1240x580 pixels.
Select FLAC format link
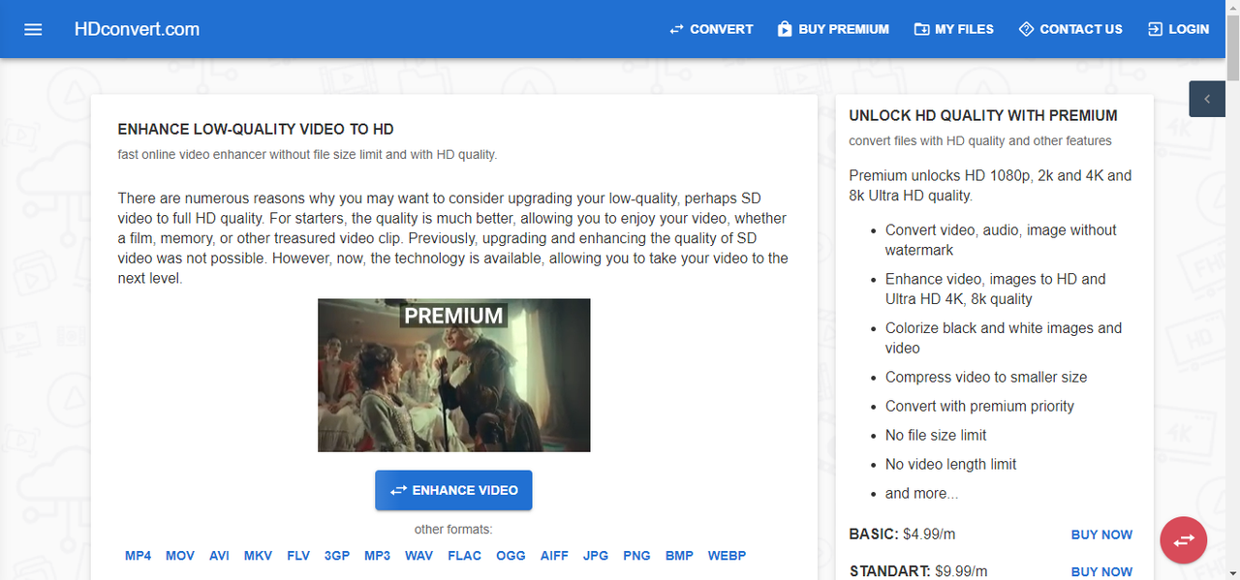coord(465,556)
